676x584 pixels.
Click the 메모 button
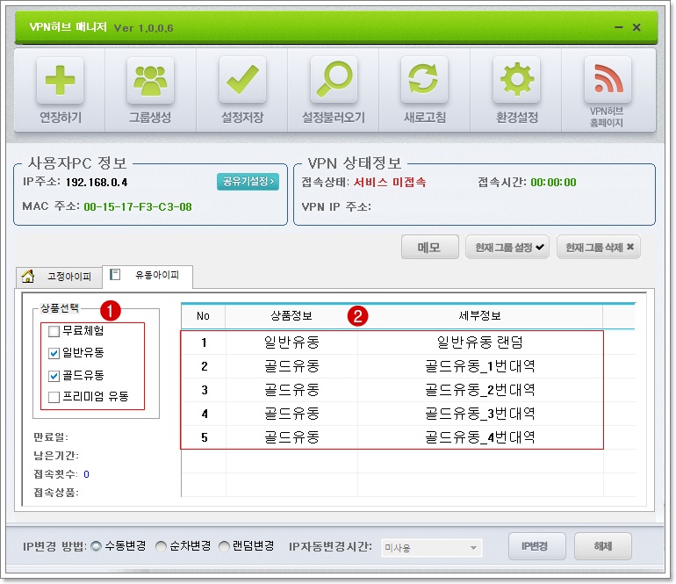[429, 248]
